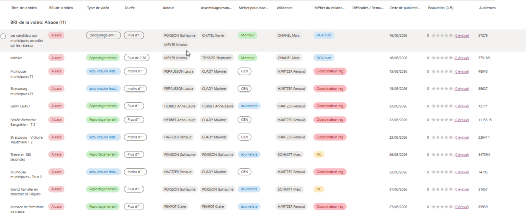
Task: Set fourth star on Grand hamster en chocolat row
Action: click(x=446, y=189)
